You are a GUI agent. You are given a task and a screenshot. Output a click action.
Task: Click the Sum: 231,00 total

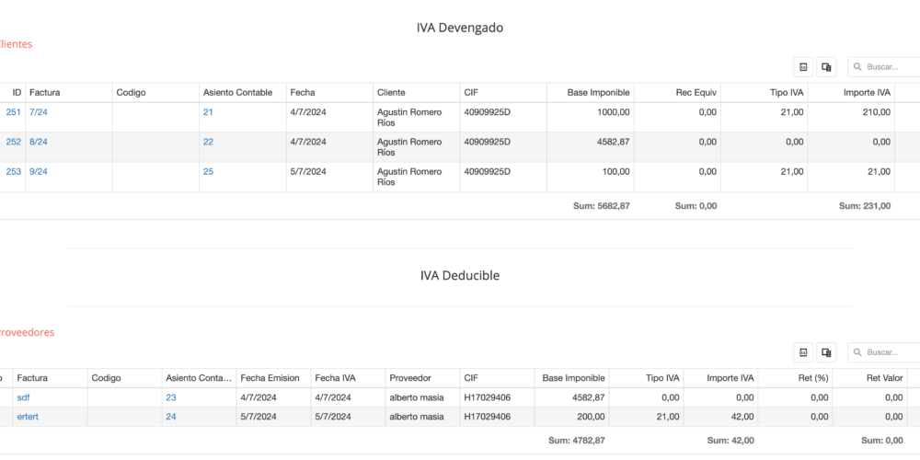[x=865, y=206]
